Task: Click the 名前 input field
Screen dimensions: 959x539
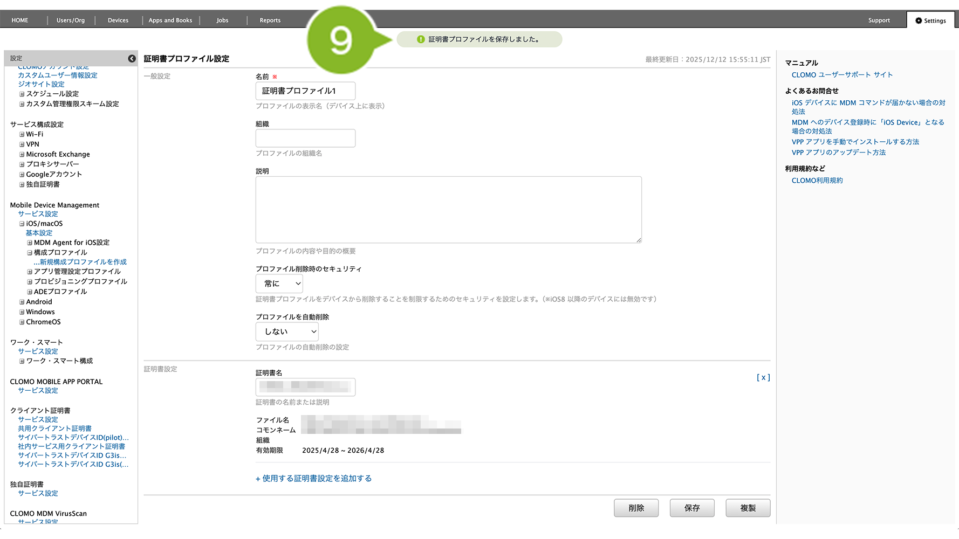Action: (305, 91)
